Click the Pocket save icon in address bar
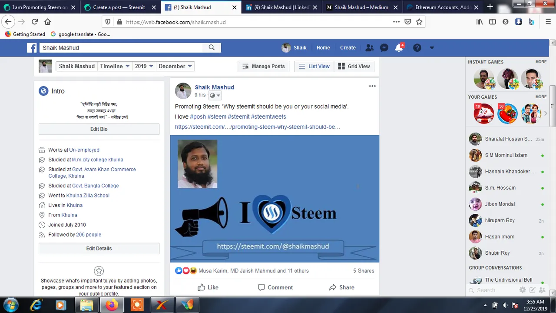556x313 pixels. click(407, 22)
